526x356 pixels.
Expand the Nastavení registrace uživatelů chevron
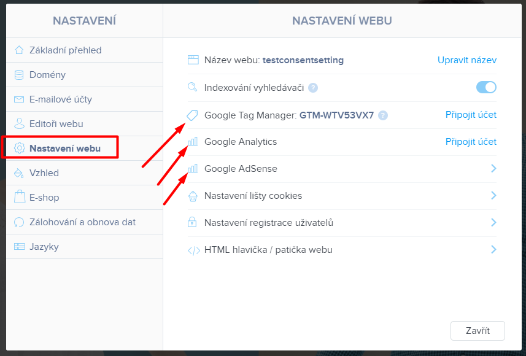pos(493,222)
